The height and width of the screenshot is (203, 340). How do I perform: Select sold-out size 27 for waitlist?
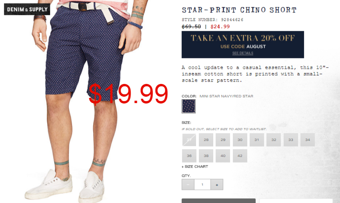(x=189, y=140)
